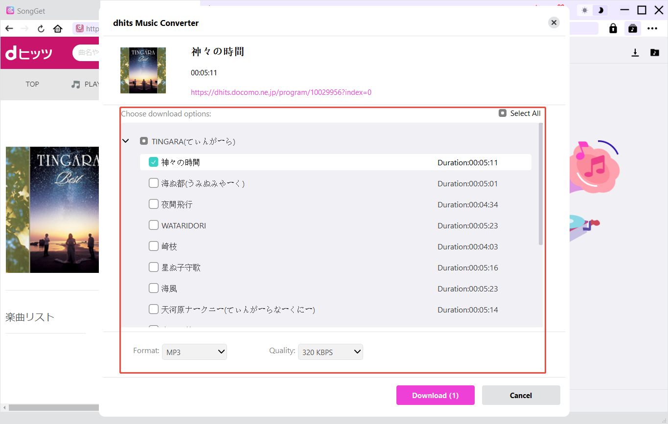Click the home icon in the browser bar

(x=58, y=28)
